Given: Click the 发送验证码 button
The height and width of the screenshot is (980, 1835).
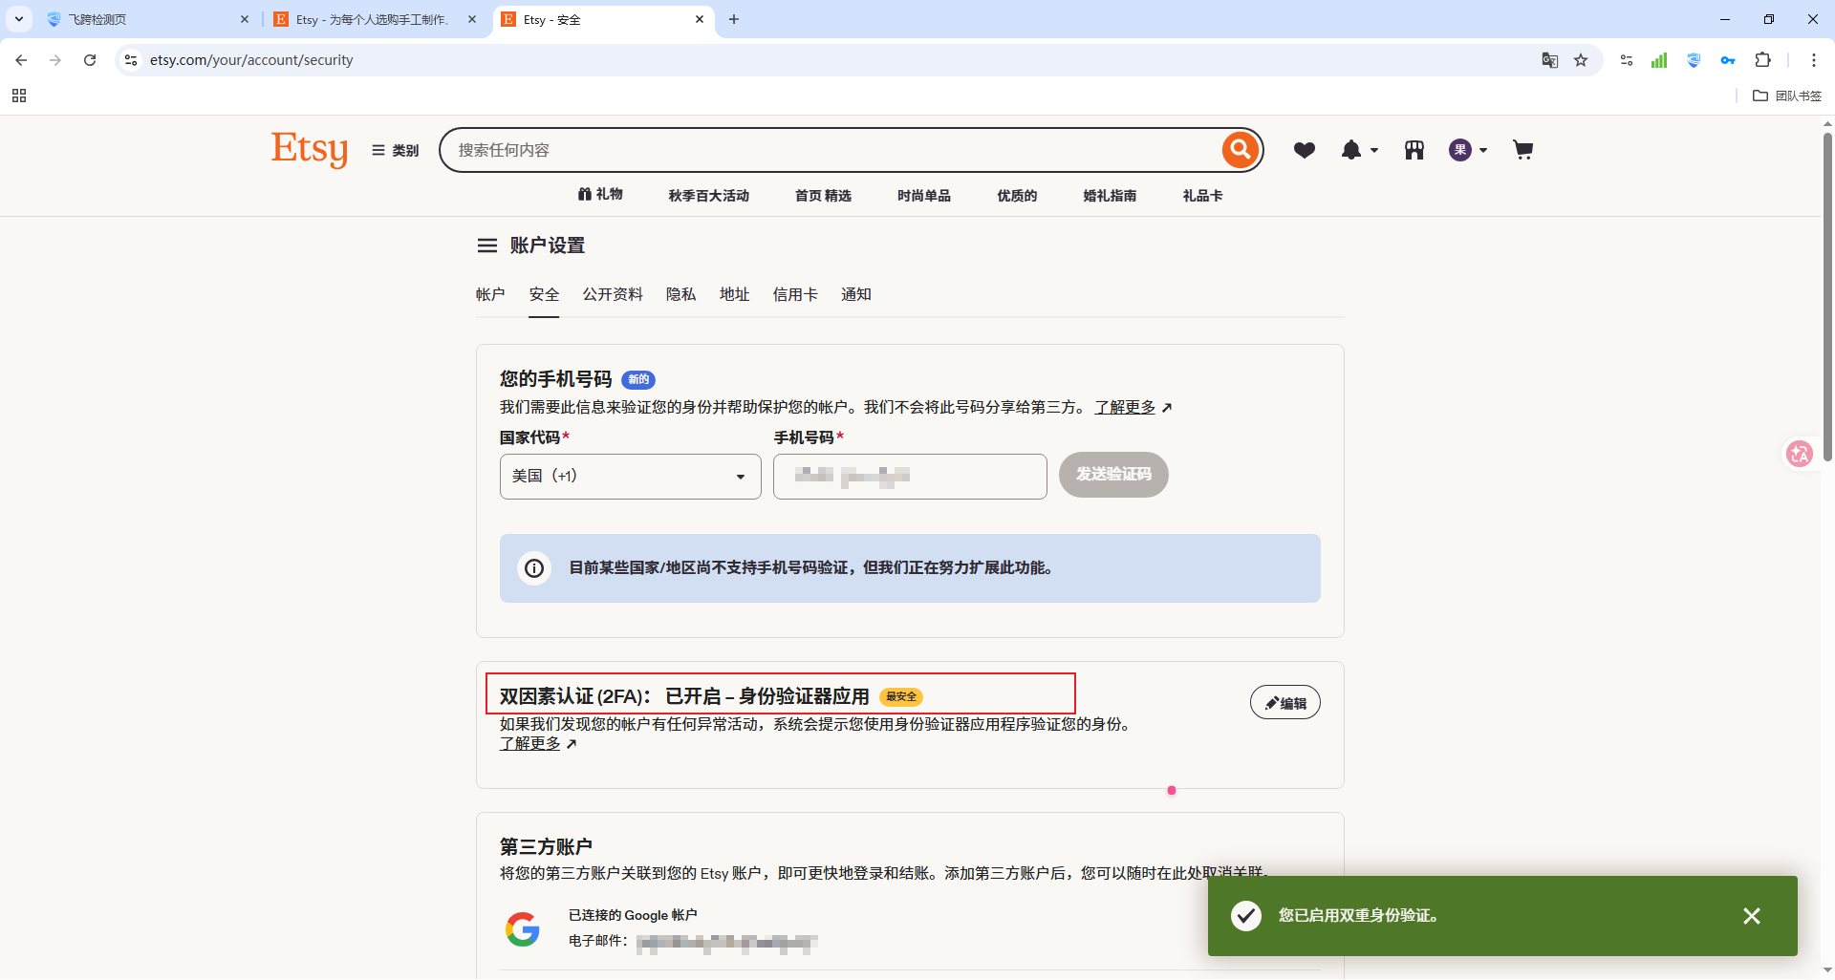Looking at the screenshot, I should pyautogui.click(x=1113, y=475).
